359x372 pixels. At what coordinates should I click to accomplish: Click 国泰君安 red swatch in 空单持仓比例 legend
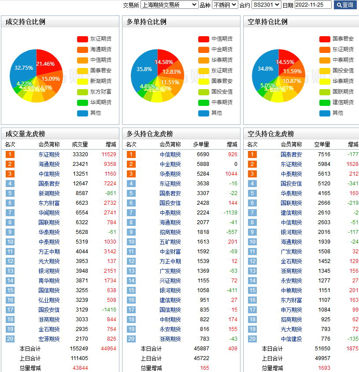click(x=325, y=39)
